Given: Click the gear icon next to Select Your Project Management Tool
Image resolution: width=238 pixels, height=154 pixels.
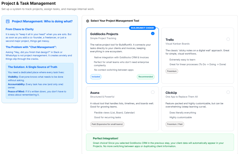Looking at the screenshot, I should pos(87,21).
